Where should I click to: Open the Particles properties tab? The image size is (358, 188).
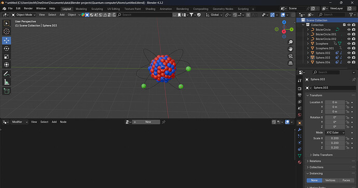pyautogui.click(x=299, y=136)
